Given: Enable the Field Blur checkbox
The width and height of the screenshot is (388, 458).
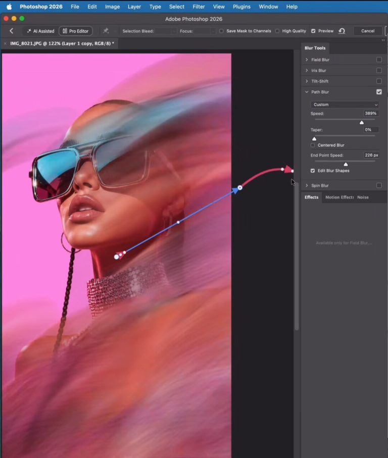Looking at the screenshot, I should point(379,60).
